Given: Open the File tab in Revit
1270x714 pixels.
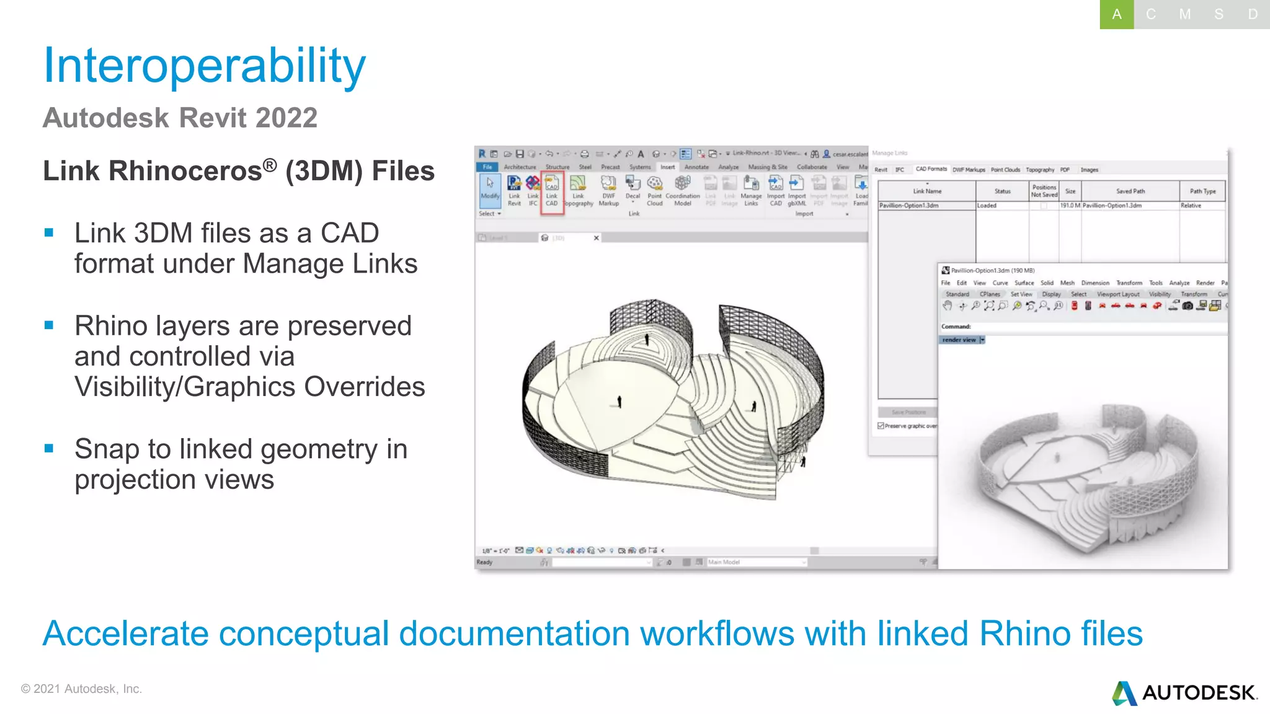Looking at the screenshot, I should pos(487,167).
